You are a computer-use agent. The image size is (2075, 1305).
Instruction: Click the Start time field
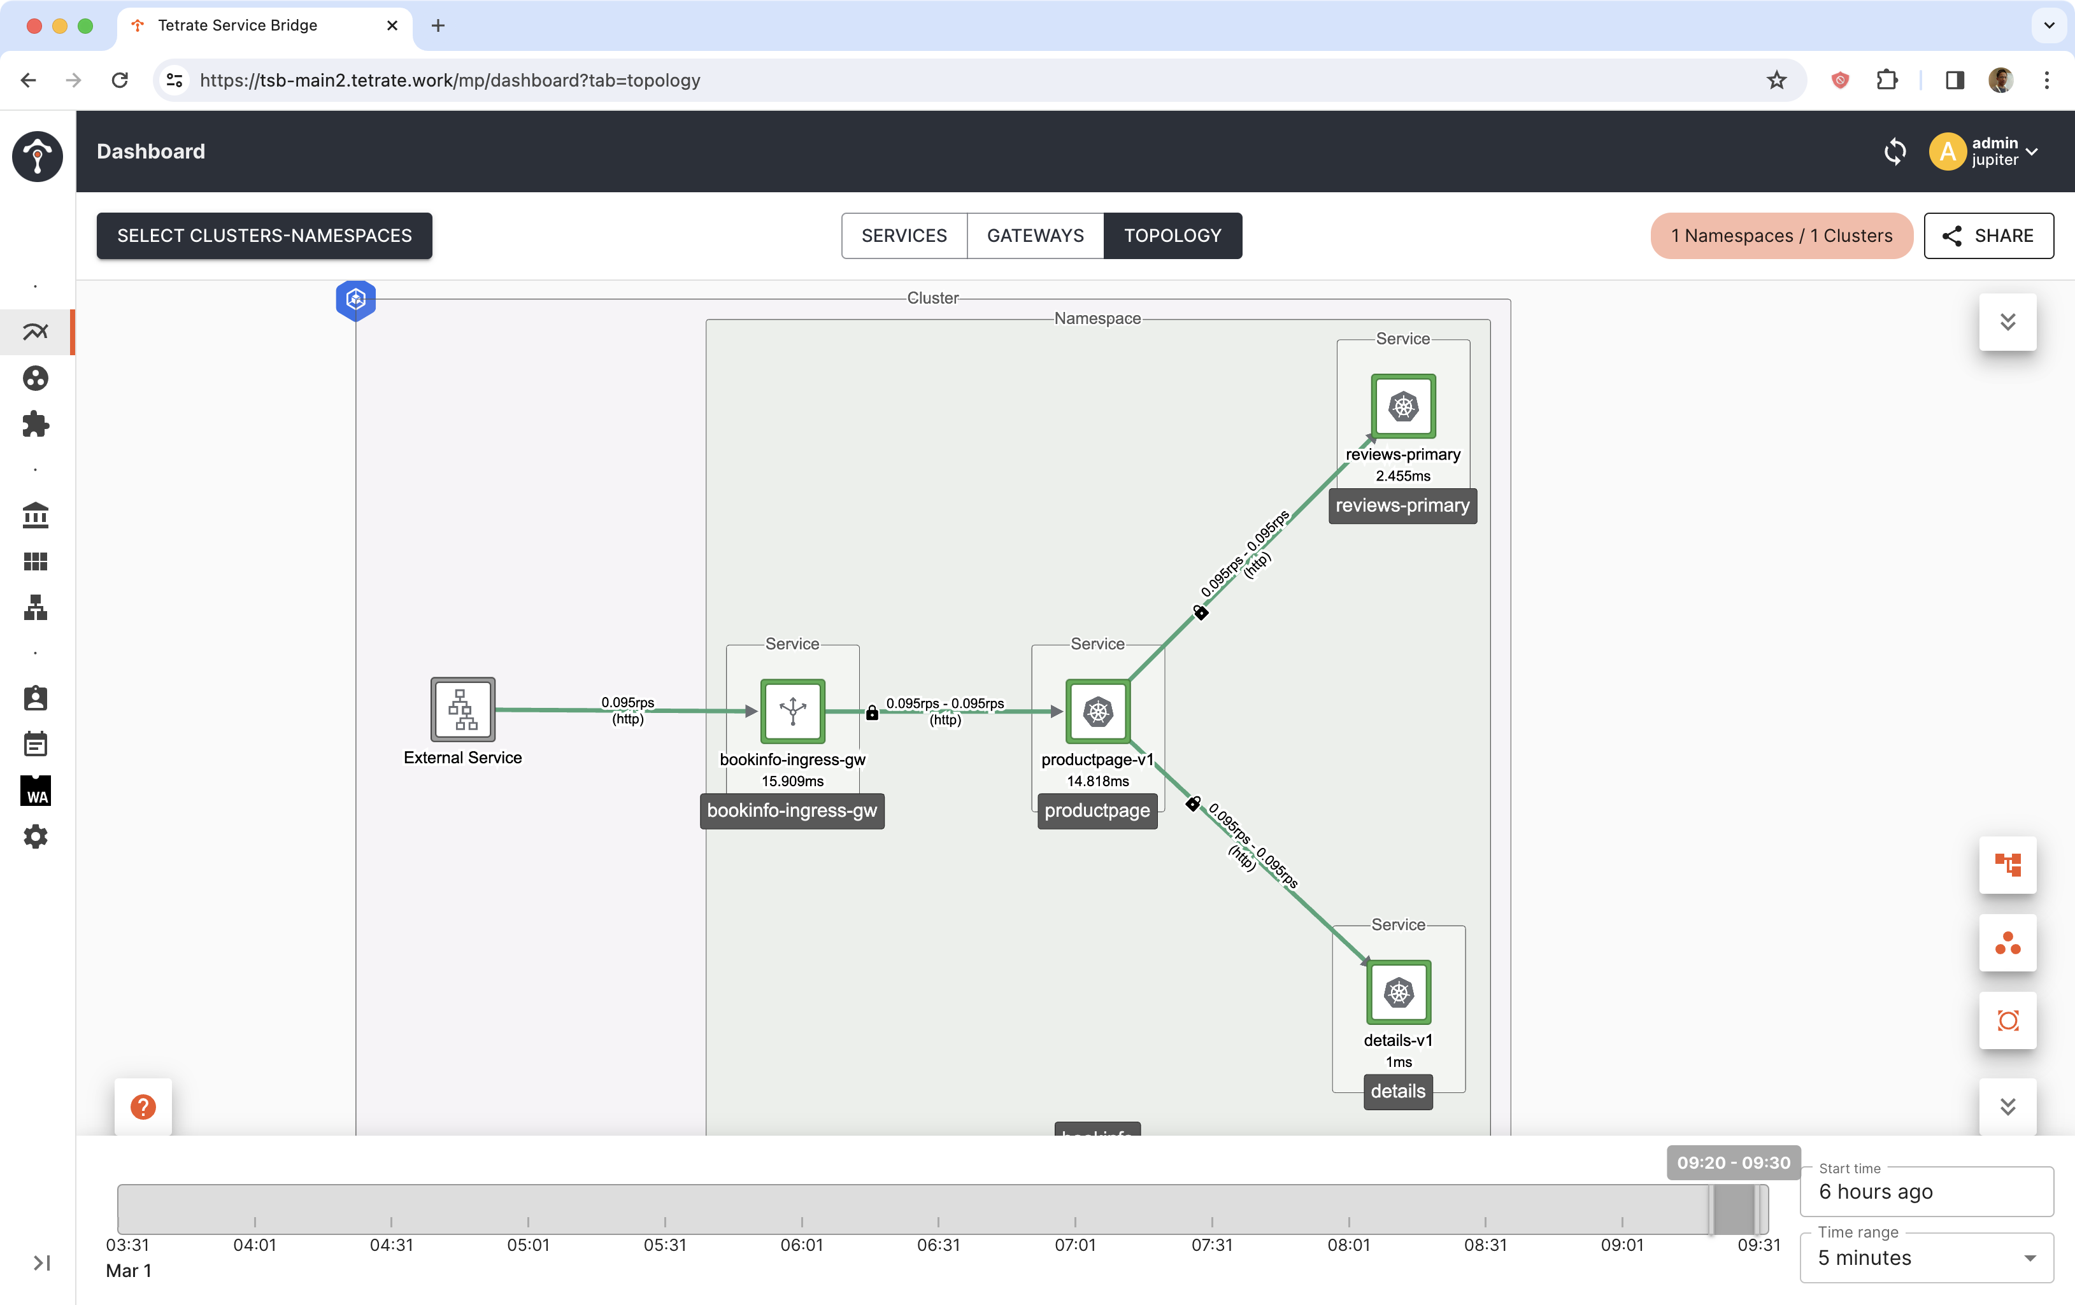(x=1927, y=1191)
